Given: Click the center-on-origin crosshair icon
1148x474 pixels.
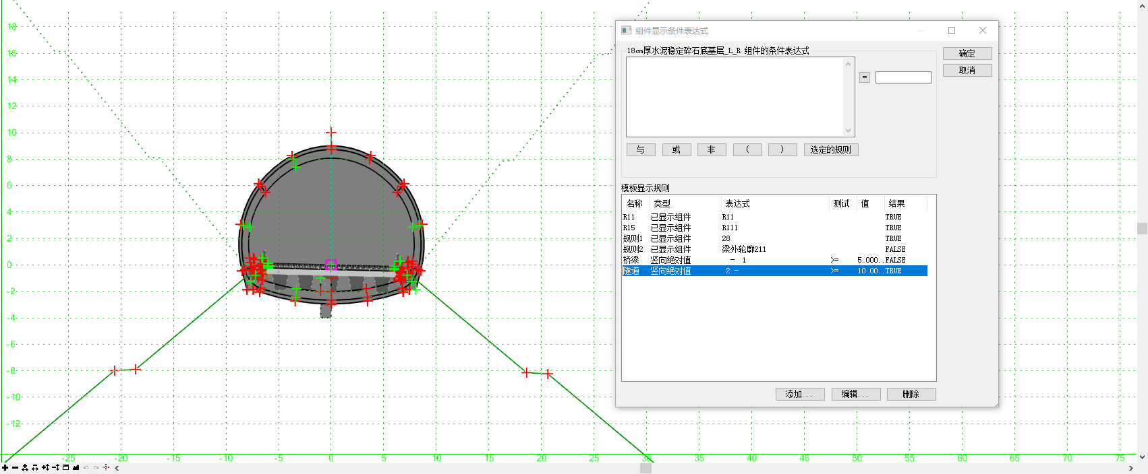Looking at the screenshot, I should click(x=106, y=468).
